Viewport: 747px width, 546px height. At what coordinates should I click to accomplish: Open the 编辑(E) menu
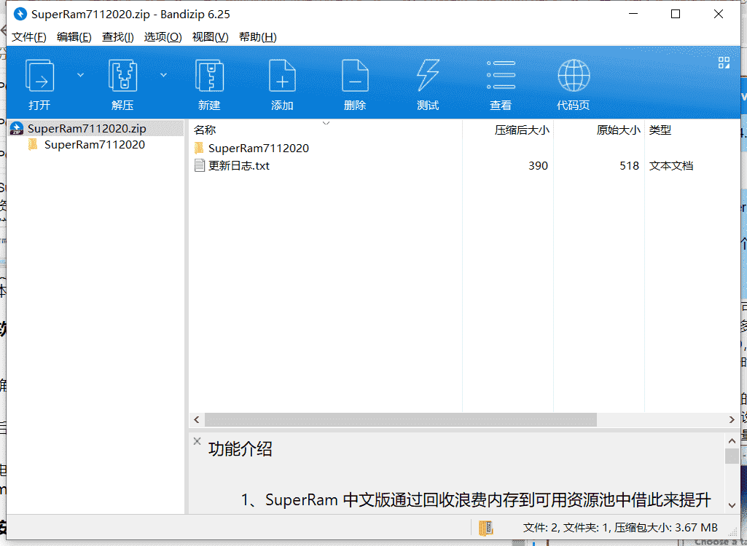point(74,36)
